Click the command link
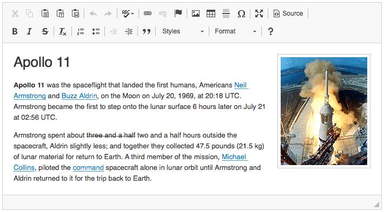Screen dimensions: 384x212 pyautogui.click(x=88, y=168)
